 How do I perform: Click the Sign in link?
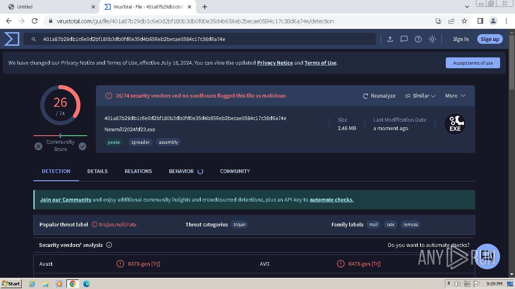461,39
